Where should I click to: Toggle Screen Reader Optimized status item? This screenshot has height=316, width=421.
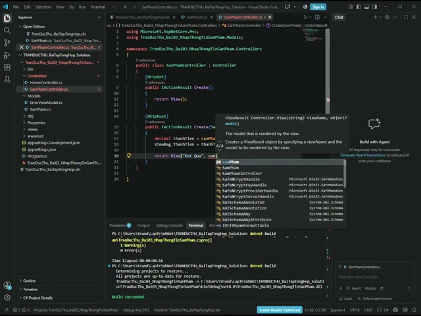click(280, 310)
